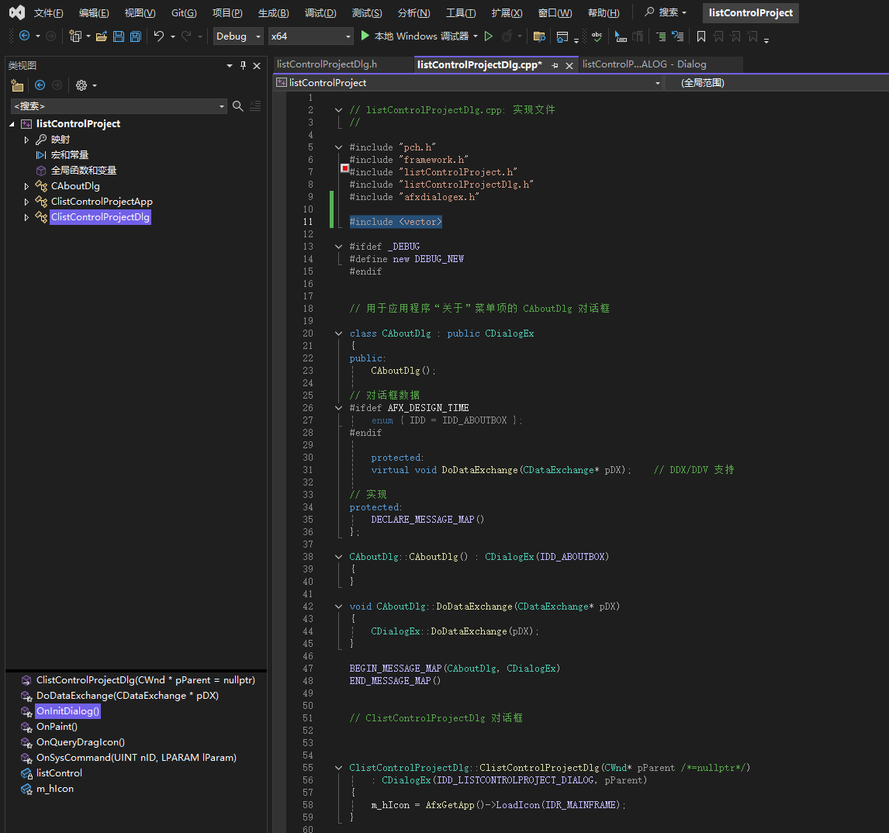Expand the CAboutDlg class node
This screenshot has height=833, width=889.
(x=26, y=186)
